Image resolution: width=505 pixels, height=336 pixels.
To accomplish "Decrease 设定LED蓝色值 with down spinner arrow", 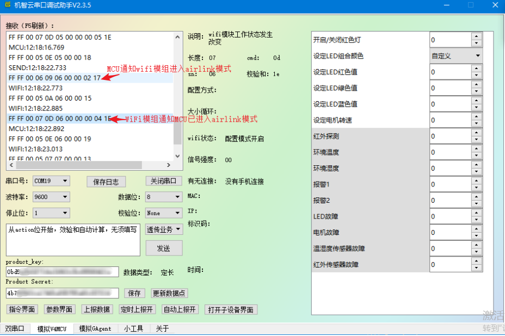I will tap(477, 107).
